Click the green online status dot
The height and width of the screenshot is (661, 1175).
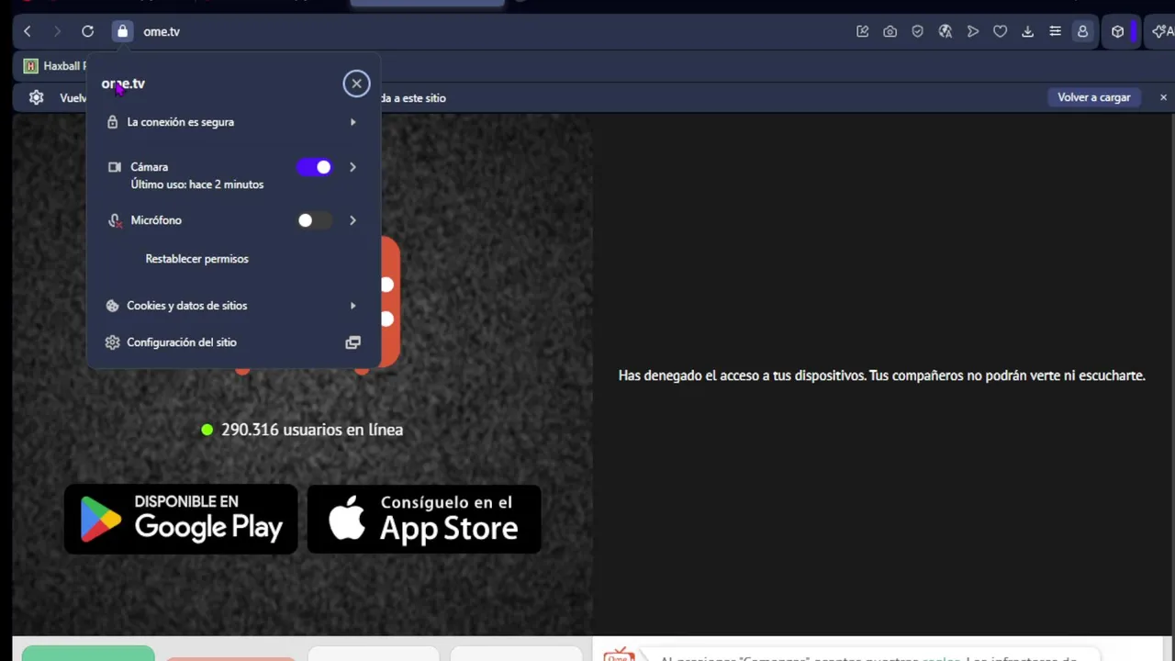207,430
